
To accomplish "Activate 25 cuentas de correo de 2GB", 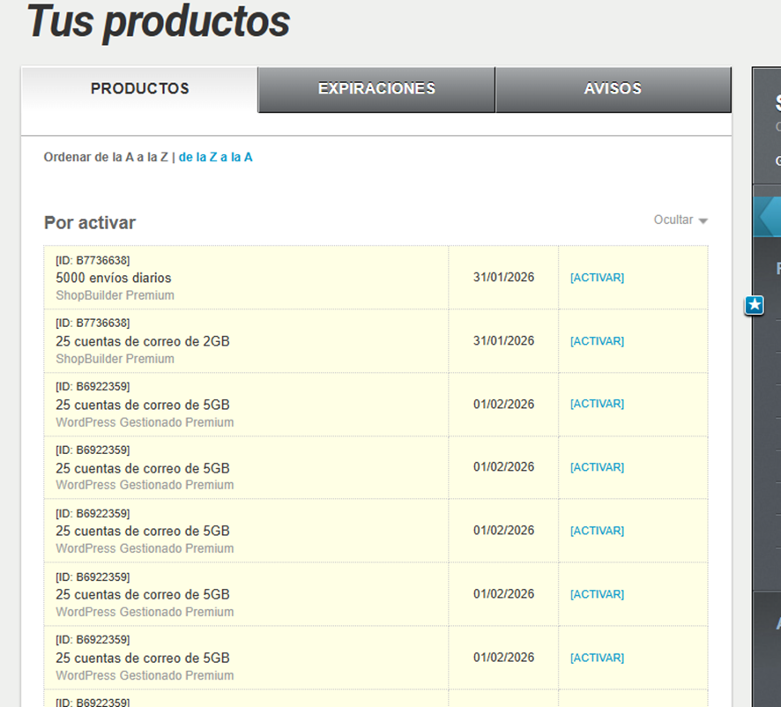I will pos(597,341).
